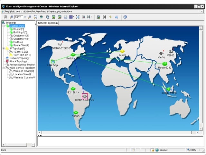Viewport: 206px width, 155px height.
Task: Select the vcx-hq phone node
Action: (x=161, y=53)
